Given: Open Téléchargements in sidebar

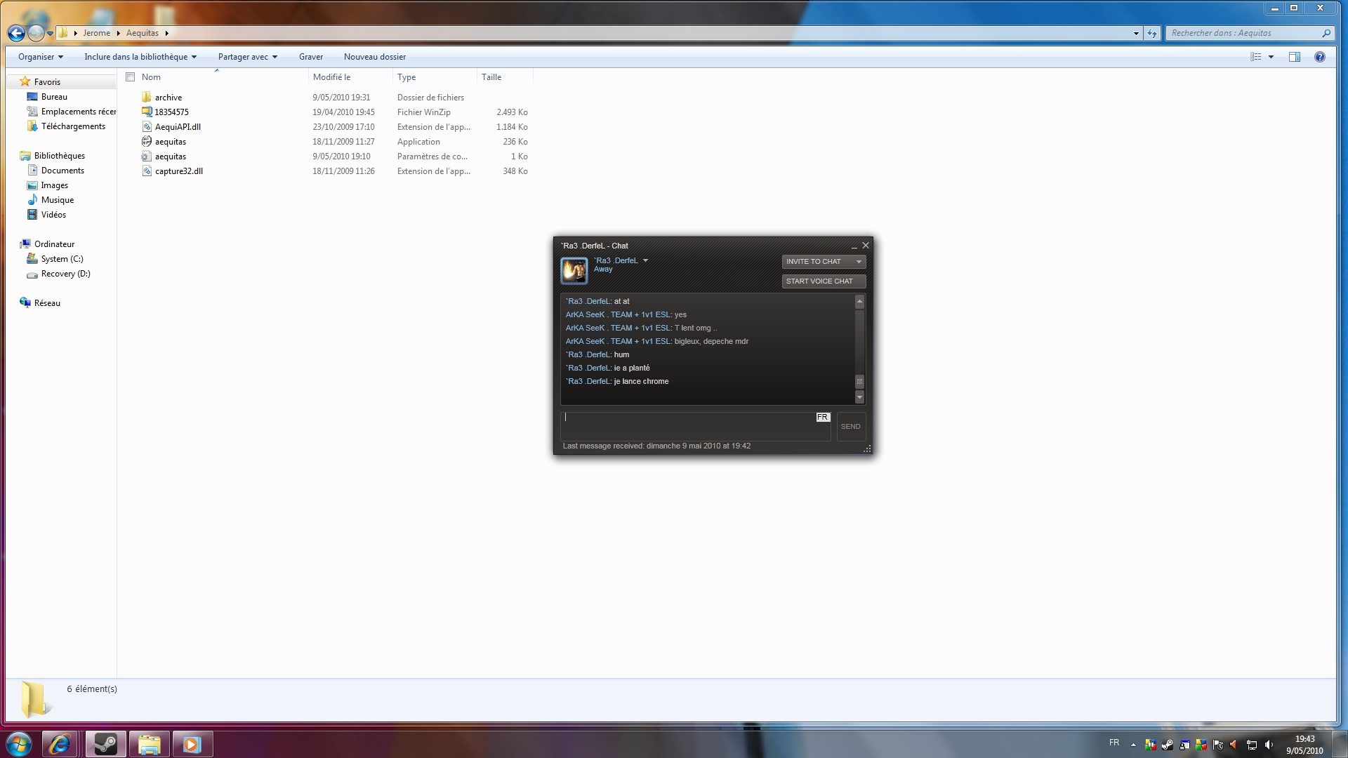Looking at the screenshot, I should point(73,126).
